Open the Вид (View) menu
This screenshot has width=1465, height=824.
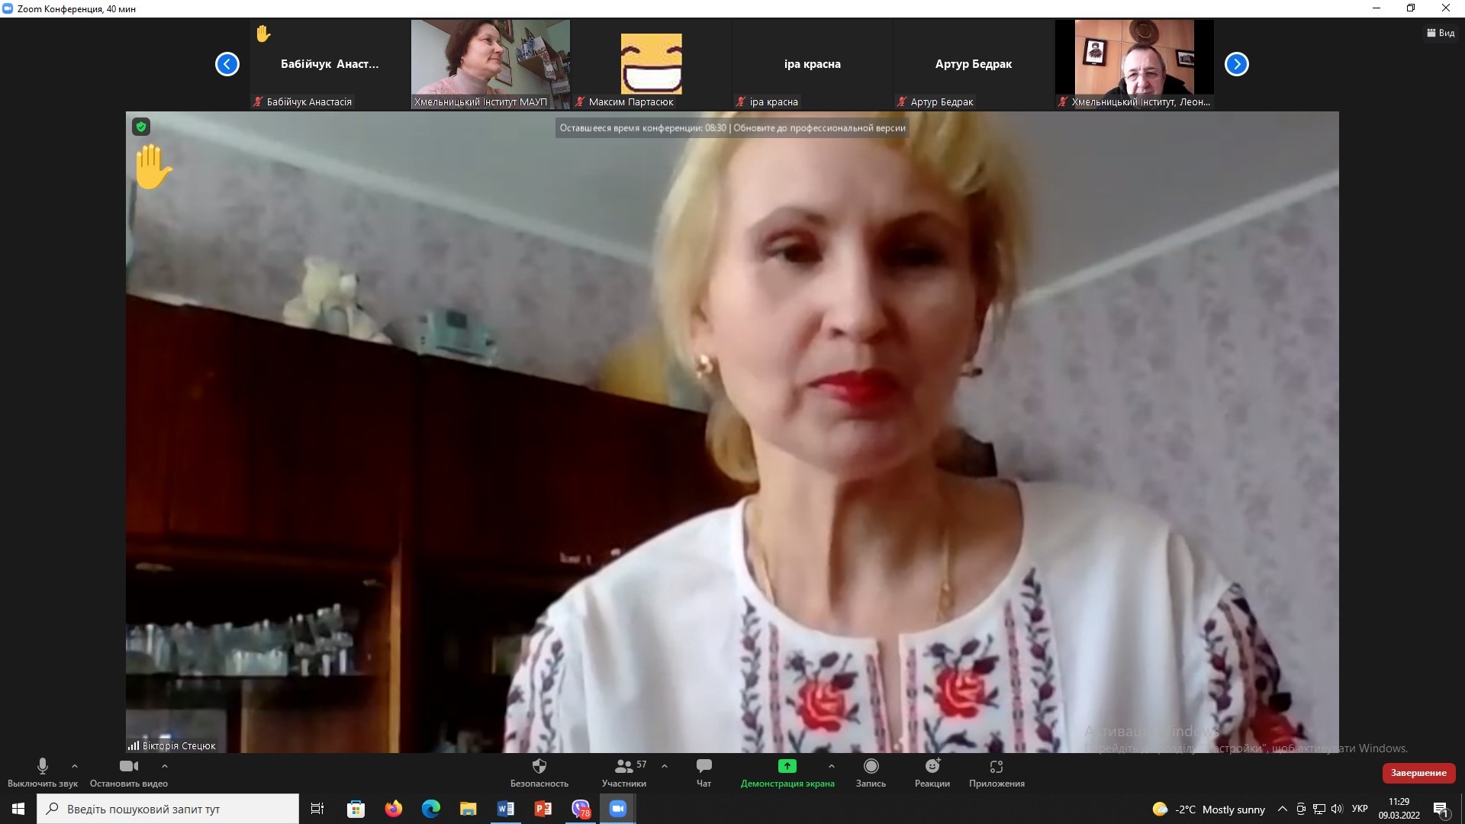[x=1441, y=33]
